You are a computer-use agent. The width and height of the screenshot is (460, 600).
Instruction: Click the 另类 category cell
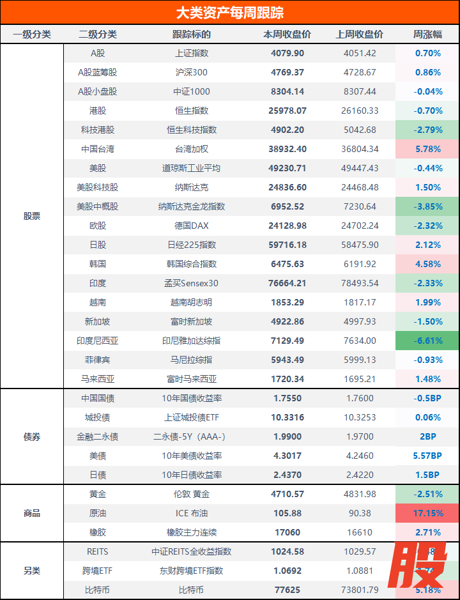coord(32,571)
